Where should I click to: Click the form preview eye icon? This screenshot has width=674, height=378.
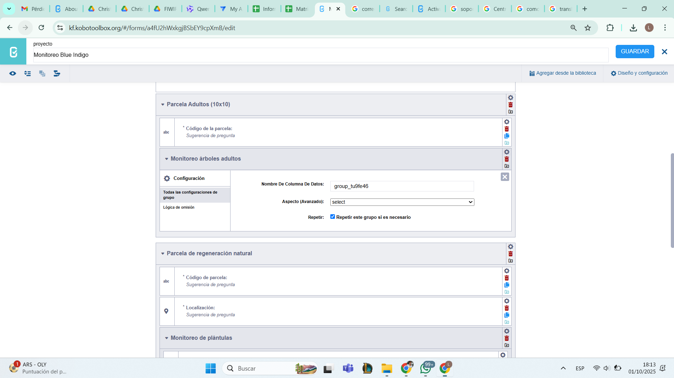(x=13, y=73)
